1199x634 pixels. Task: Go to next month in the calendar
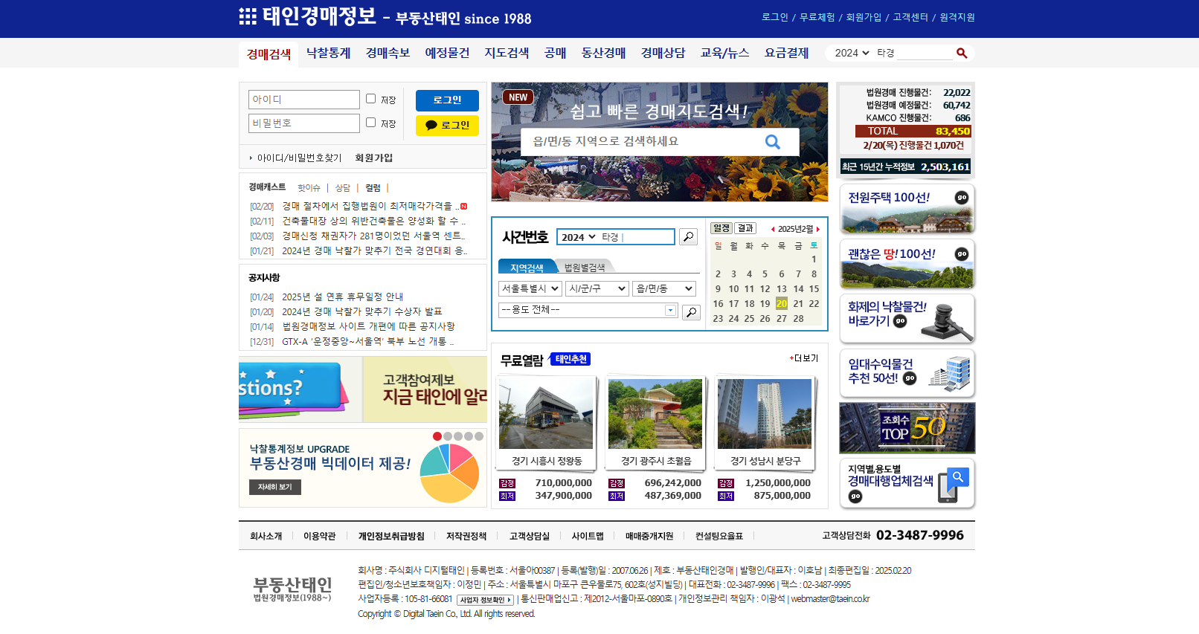click(x=818, y=229)
